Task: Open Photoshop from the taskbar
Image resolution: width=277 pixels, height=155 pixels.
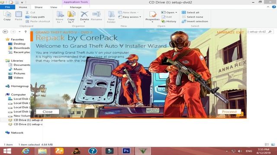Action: pyautogui.click(x=126, y=151)
